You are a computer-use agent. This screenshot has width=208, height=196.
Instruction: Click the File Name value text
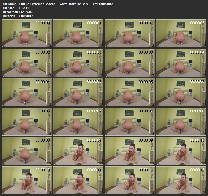click(67, 4)
